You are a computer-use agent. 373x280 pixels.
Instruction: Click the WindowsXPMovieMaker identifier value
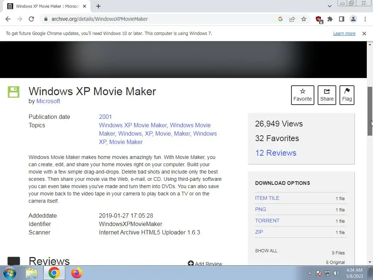point(131,224)
